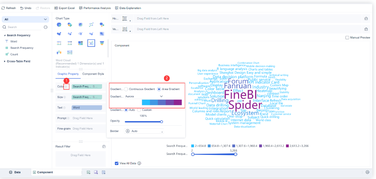This screenshot has height=179, width=376.
Task: Click the info icon next to View All Data
Action: click(x=139, y=164)
